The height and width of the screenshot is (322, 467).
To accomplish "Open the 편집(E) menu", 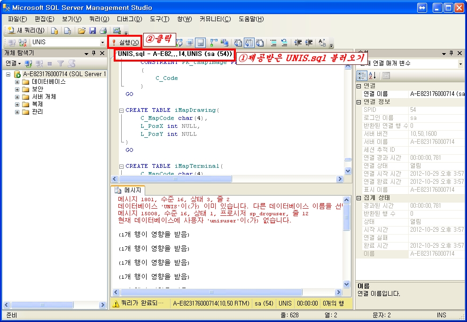I will click(44, 19).
